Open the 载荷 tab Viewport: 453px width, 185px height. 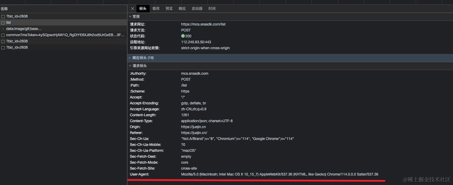tap(156, 9)
